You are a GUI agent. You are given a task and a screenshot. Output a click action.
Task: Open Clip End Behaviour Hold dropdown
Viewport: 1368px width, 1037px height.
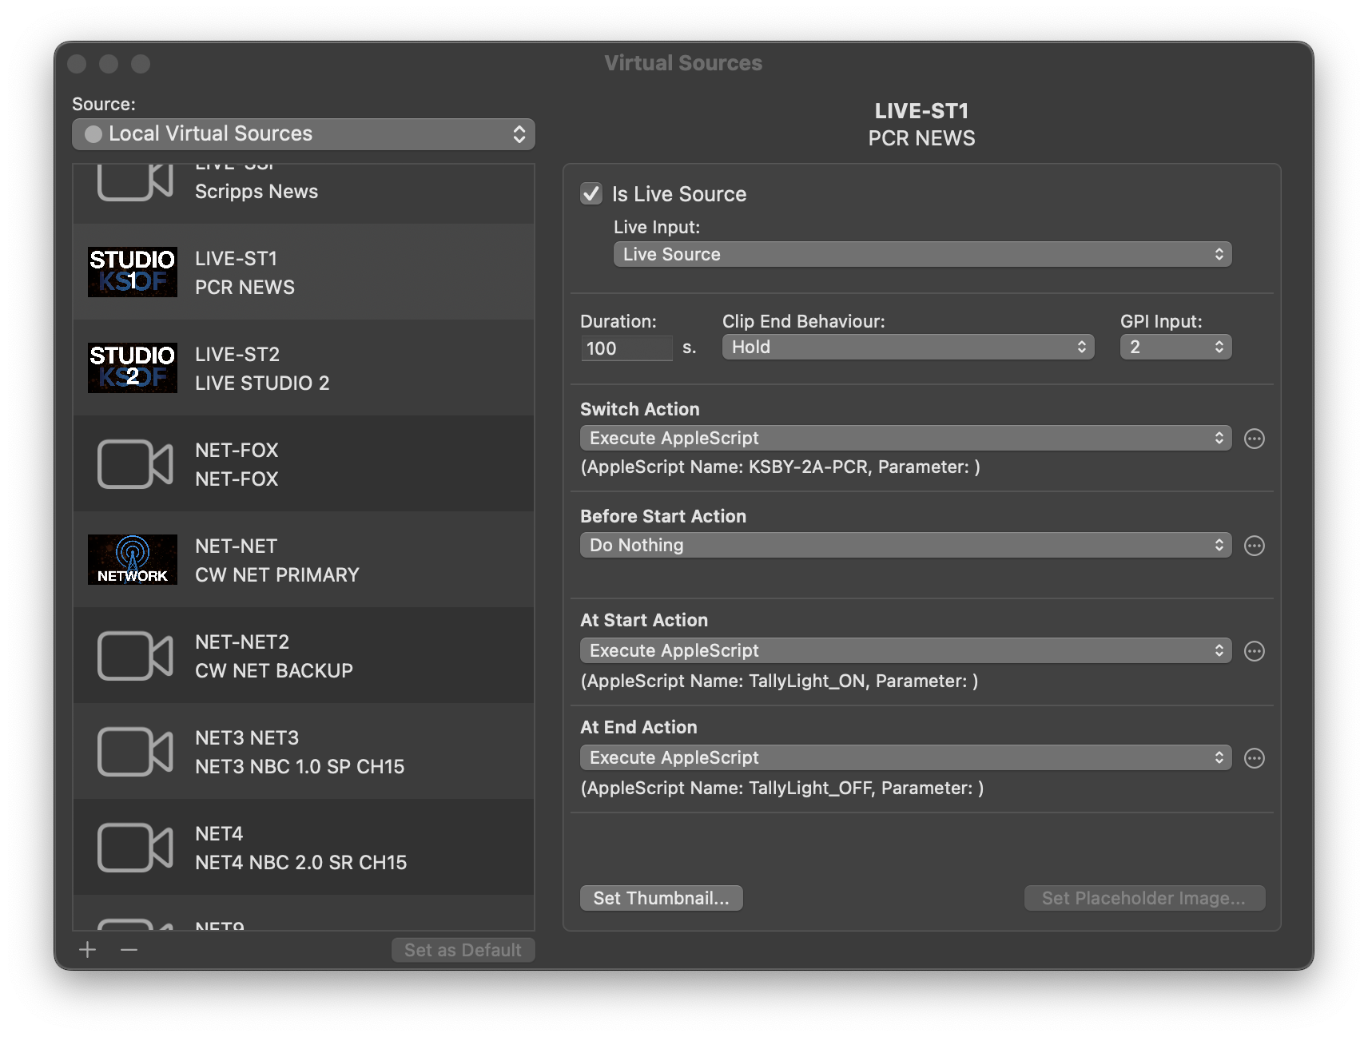pyautogui.click(x=908, y=347)
